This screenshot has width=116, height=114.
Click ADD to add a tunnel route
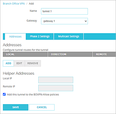point(9,63)
